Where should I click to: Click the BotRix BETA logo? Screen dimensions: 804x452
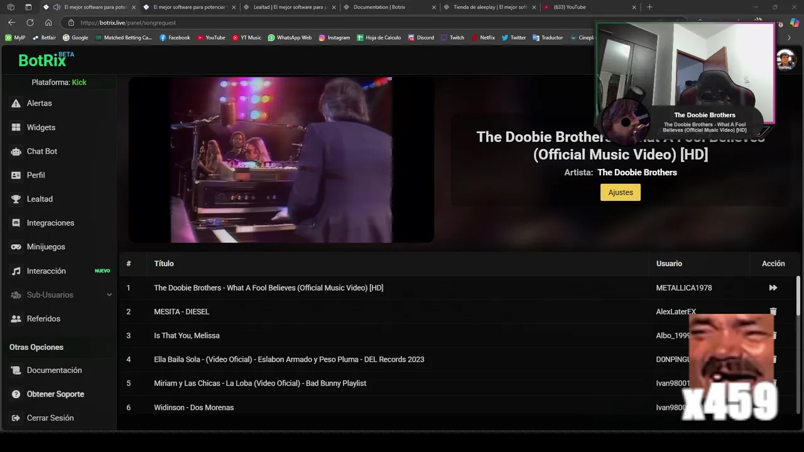(x=46, y=60)
